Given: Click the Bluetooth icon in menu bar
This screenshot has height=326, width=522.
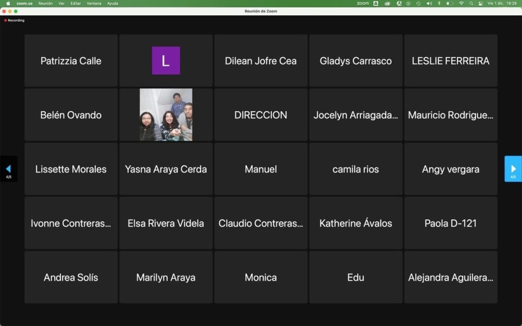Looking at the screenshot, I should pos(439,4).
